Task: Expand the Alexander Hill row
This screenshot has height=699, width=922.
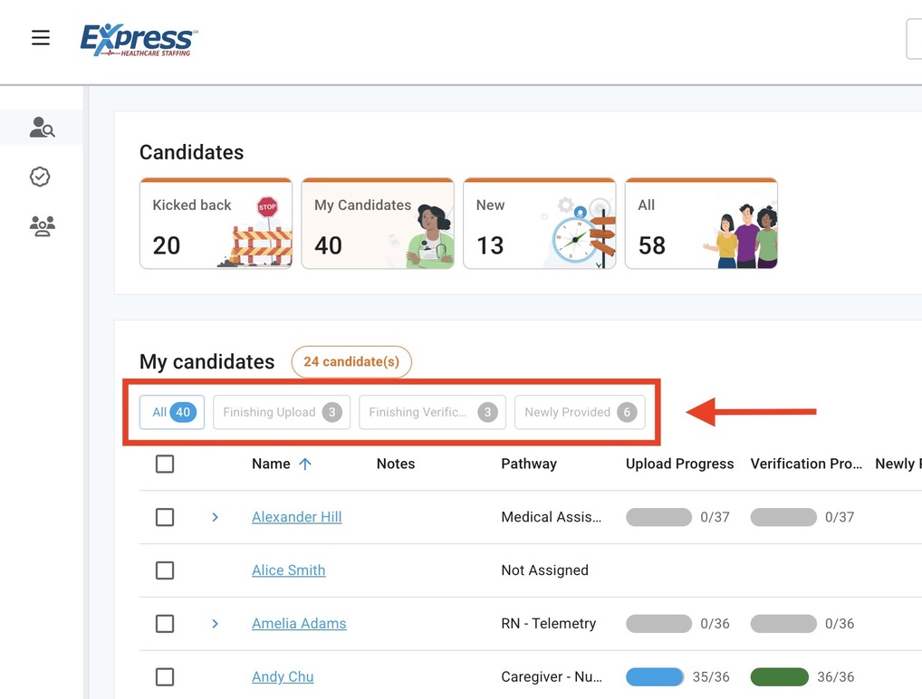Action: click(215, 517)
